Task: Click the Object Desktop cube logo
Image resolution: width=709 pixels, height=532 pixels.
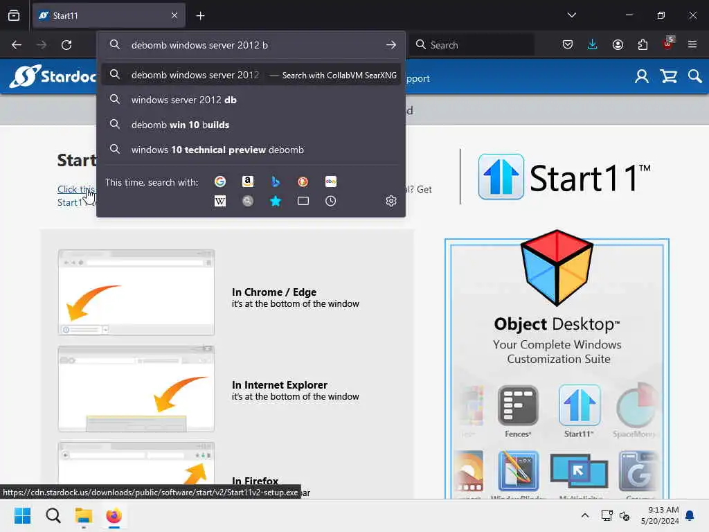Action: click(557, 268)
